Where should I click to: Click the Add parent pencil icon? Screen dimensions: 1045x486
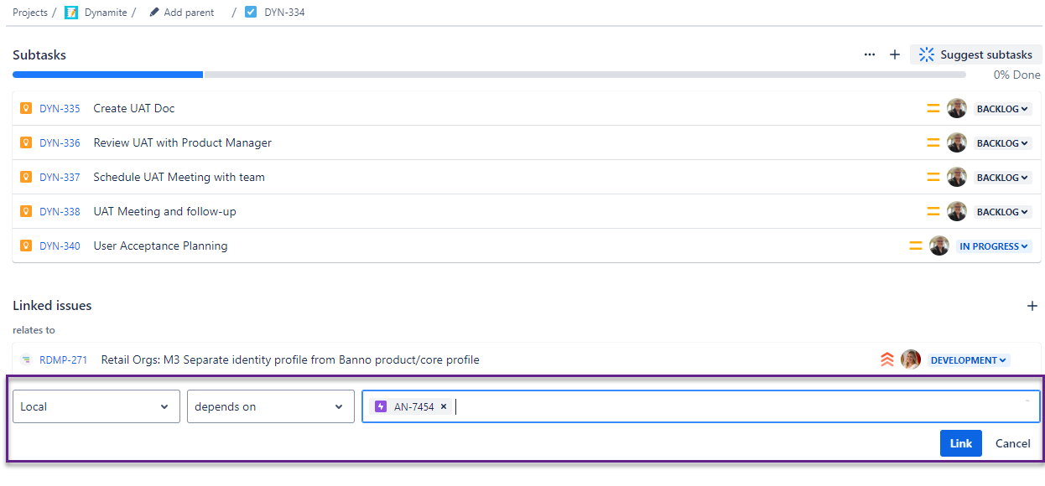153,12
